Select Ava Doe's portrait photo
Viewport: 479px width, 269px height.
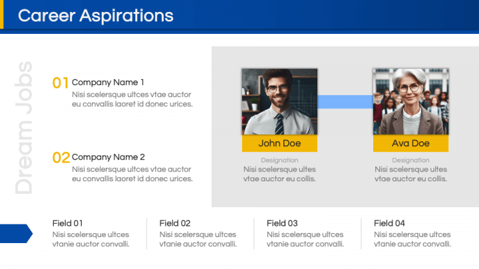(410, 102)
